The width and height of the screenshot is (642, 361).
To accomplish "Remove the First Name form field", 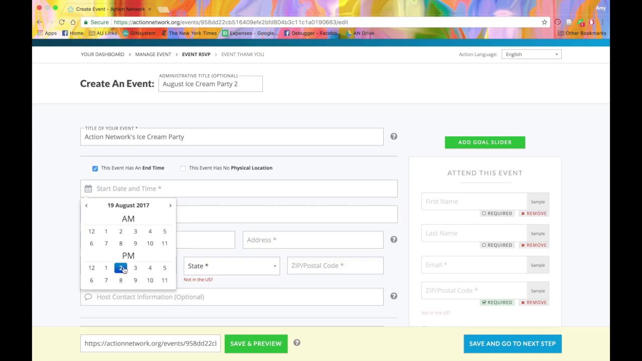I will pyautogui.click(x=534, y=213).
